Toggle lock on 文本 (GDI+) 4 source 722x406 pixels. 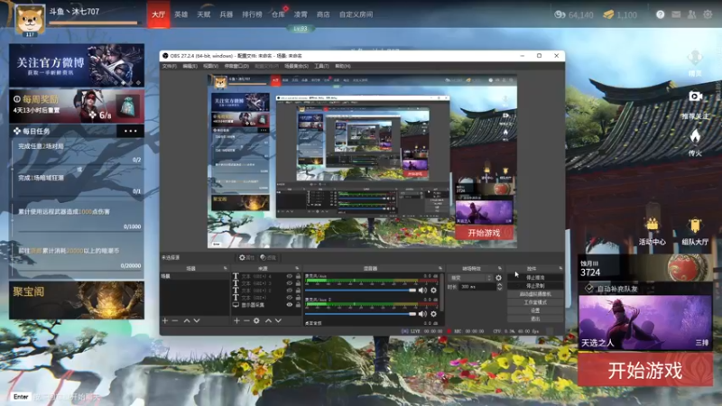(x=298, y=277)
